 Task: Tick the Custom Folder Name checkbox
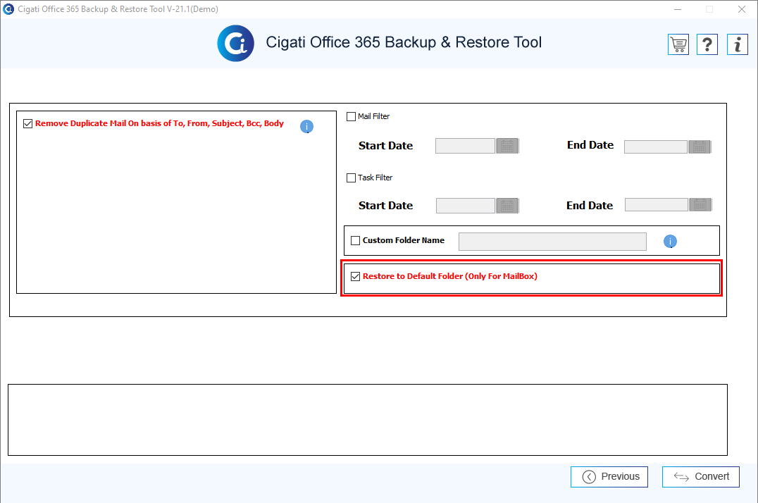[355, 240]
